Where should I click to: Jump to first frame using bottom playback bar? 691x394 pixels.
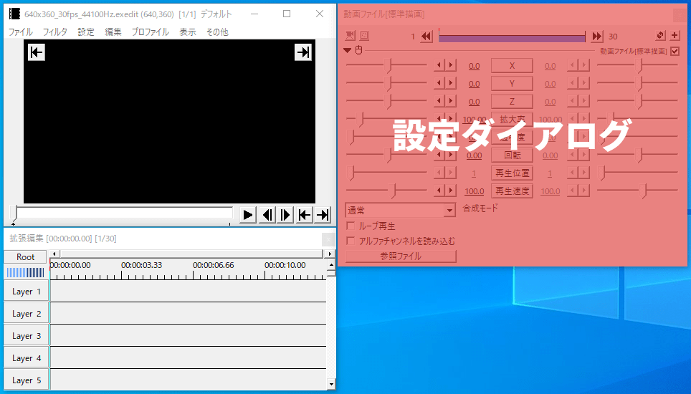pos(304,215)
